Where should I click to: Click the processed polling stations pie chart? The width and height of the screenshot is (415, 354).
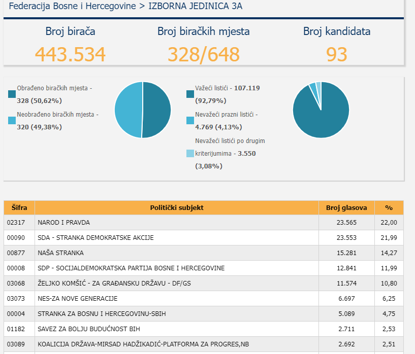point(143,110)
